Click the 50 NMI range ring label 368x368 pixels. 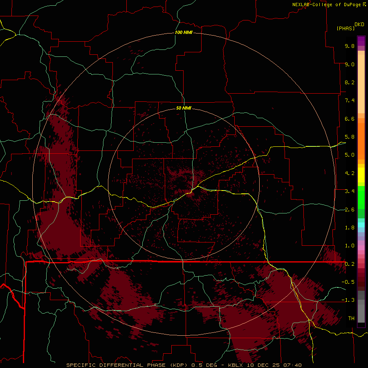coord(184,108)
